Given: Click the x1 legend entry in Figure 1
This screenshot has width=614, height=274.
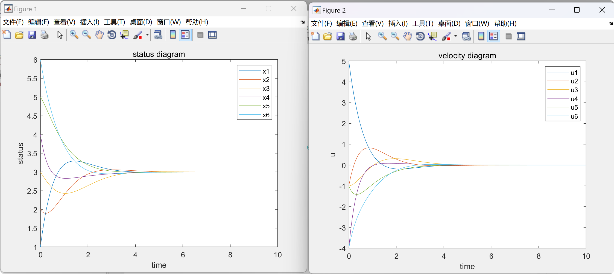Looking at the screenshot, I should click(265, 71).
